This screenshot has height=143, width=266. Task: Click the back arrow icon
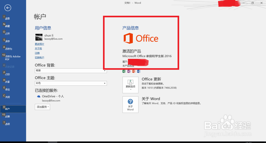click(x=8, y=8)
